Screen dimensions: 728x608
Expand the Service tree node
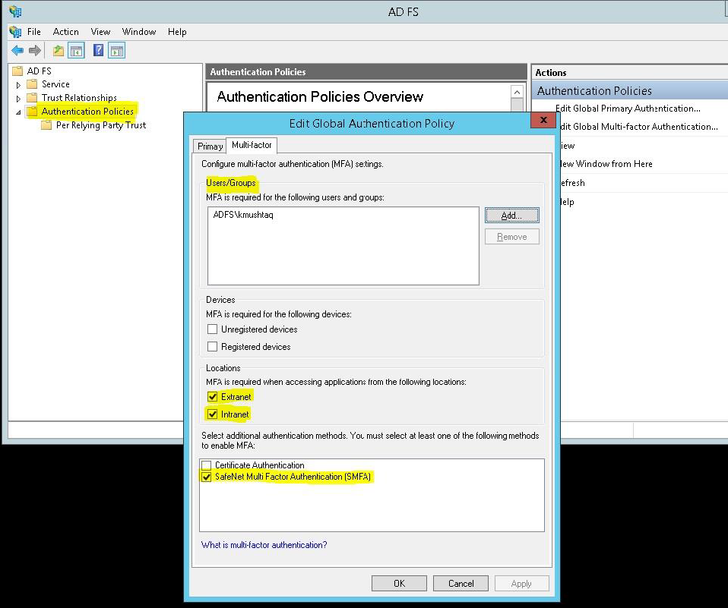(19, 84)
